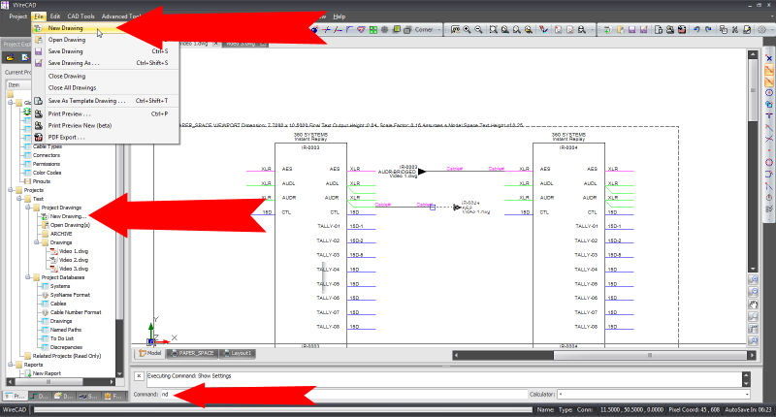The image size is (776, 417).
Task: Select PDF Export menu entry
Action: [x=105, y=137]
